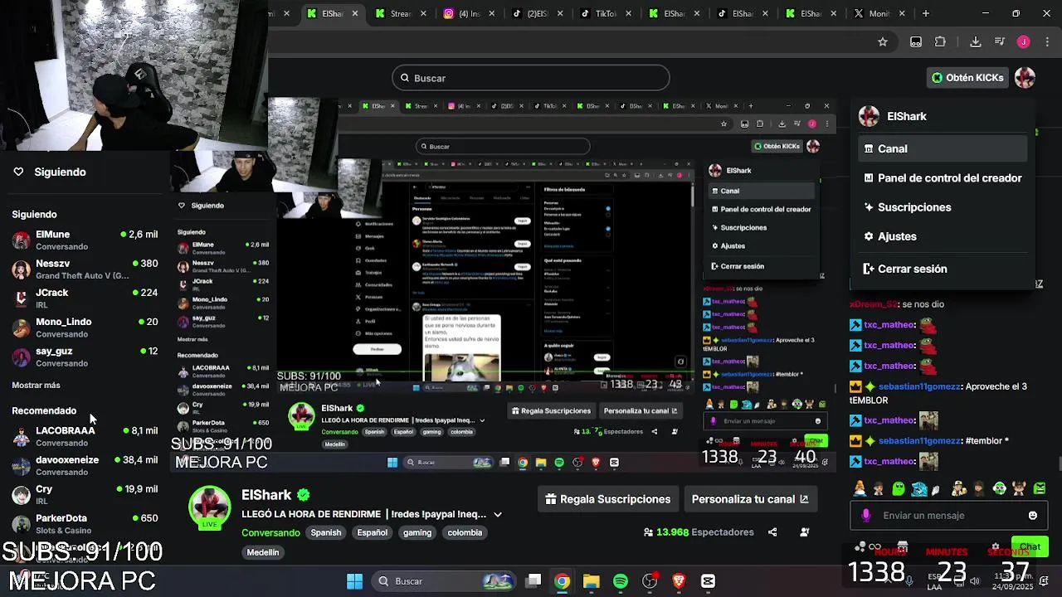The height and width of the screenshot is (597, 1062).
Task: Click the purple microphone icon in chat box
Action: coord(866,516)
